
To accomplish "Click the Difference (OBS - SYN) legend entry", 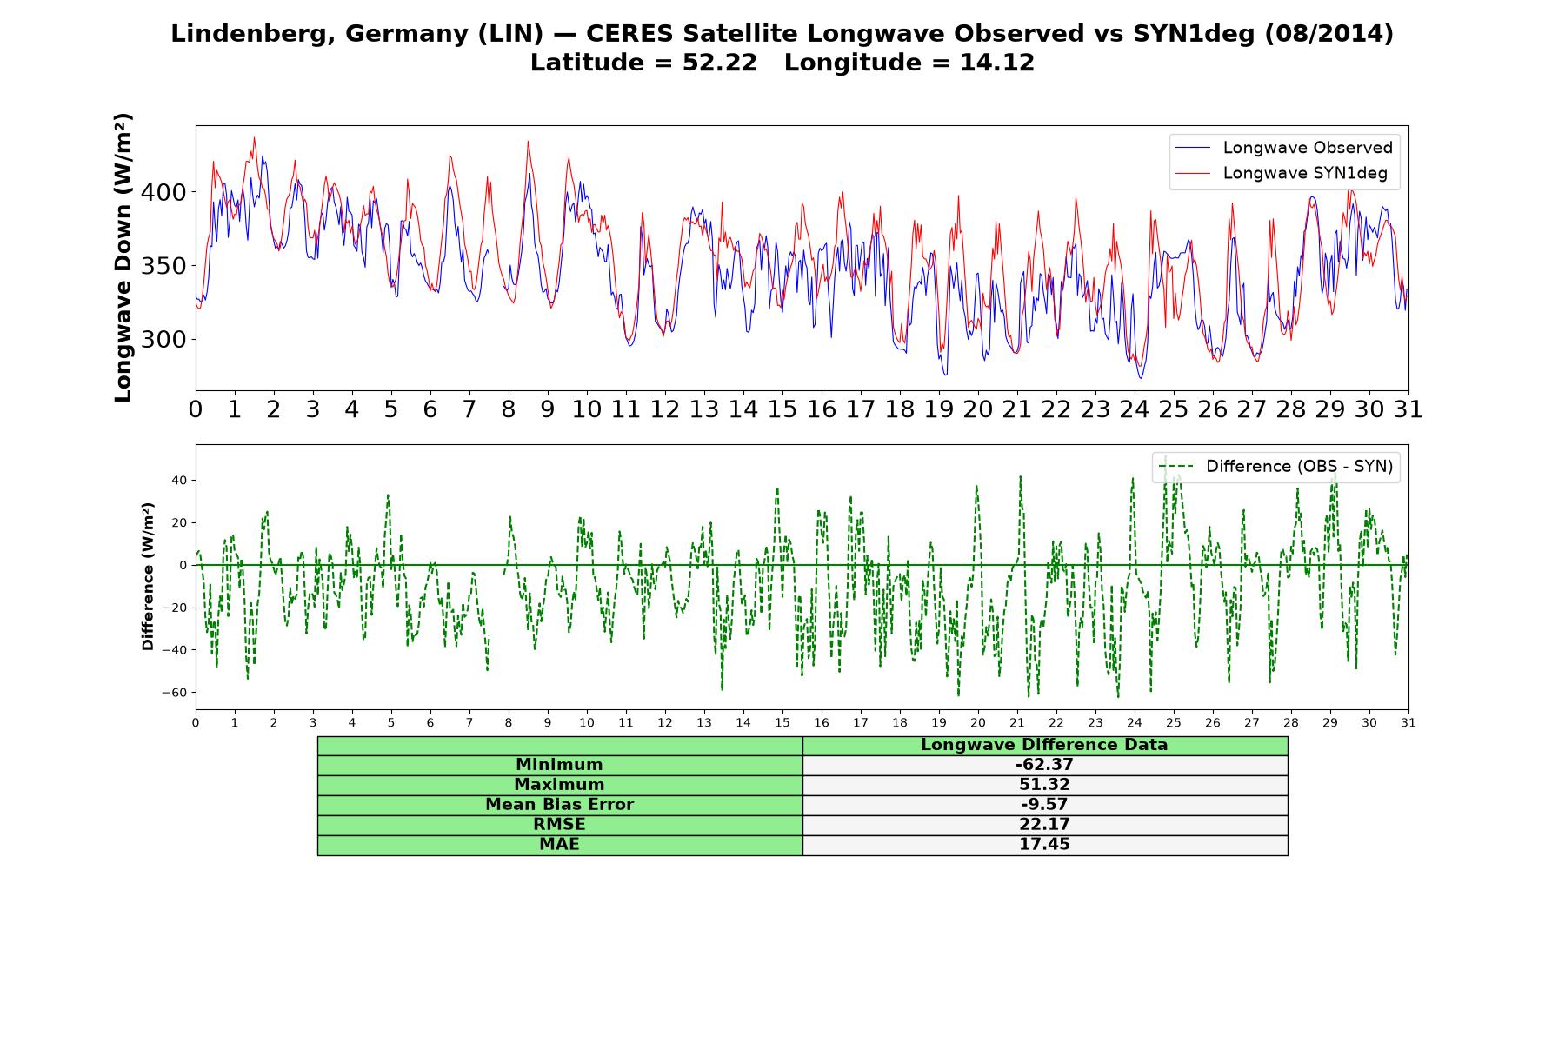I will tap(1276, 467).
